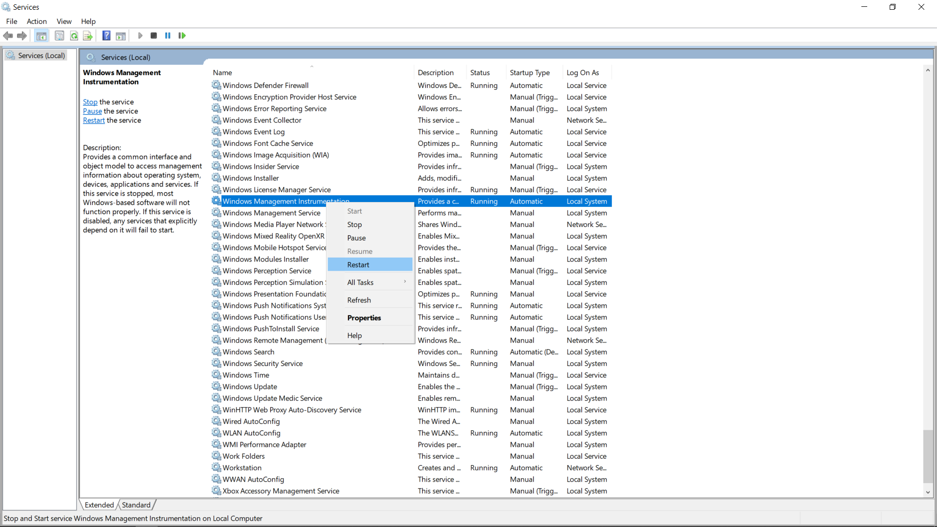
Task: Select the Windows Image Acquisition (WIA) row
Action: coord(411,155)
